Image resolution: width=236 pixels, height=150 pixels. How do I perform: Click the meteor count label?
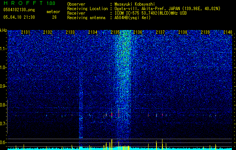pyautogui.click(x=53, y=12)
